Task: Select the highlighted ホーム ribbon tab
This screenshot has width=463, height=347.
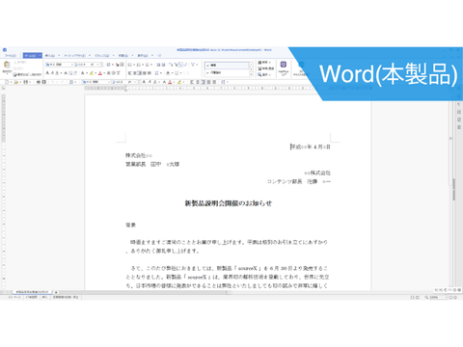Action: click(x=33, y=56)
